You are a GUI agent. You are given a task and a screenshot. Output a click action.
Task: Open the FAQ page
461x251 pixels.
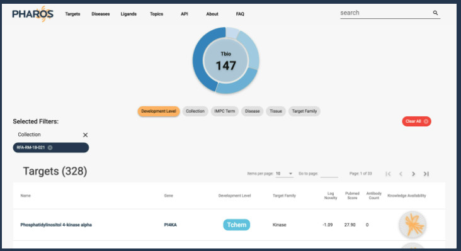click(x=240, y=14)
